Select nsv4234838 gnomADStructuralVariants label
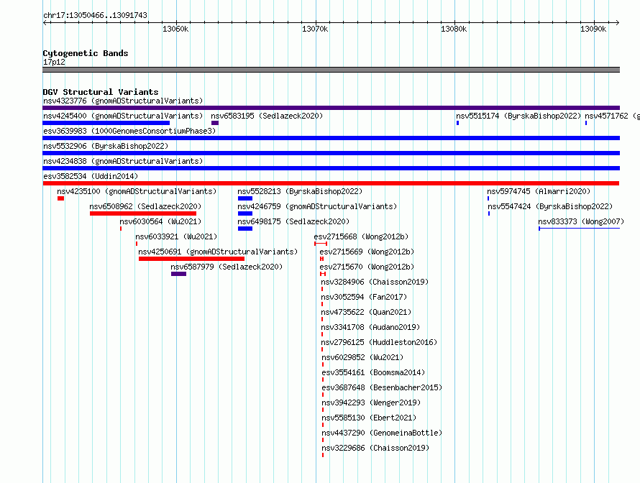 point(123,161)
